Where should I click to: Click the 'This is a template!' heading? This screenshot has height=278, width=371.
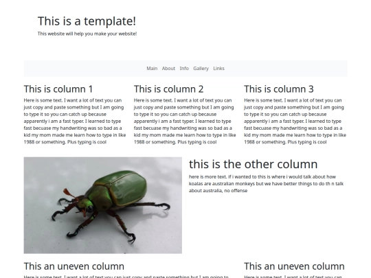point(87,21)
